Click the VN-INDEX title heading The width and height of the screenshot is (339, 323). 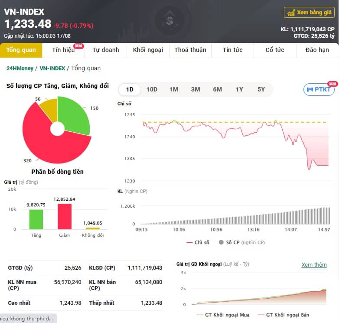tap(24, 12)
